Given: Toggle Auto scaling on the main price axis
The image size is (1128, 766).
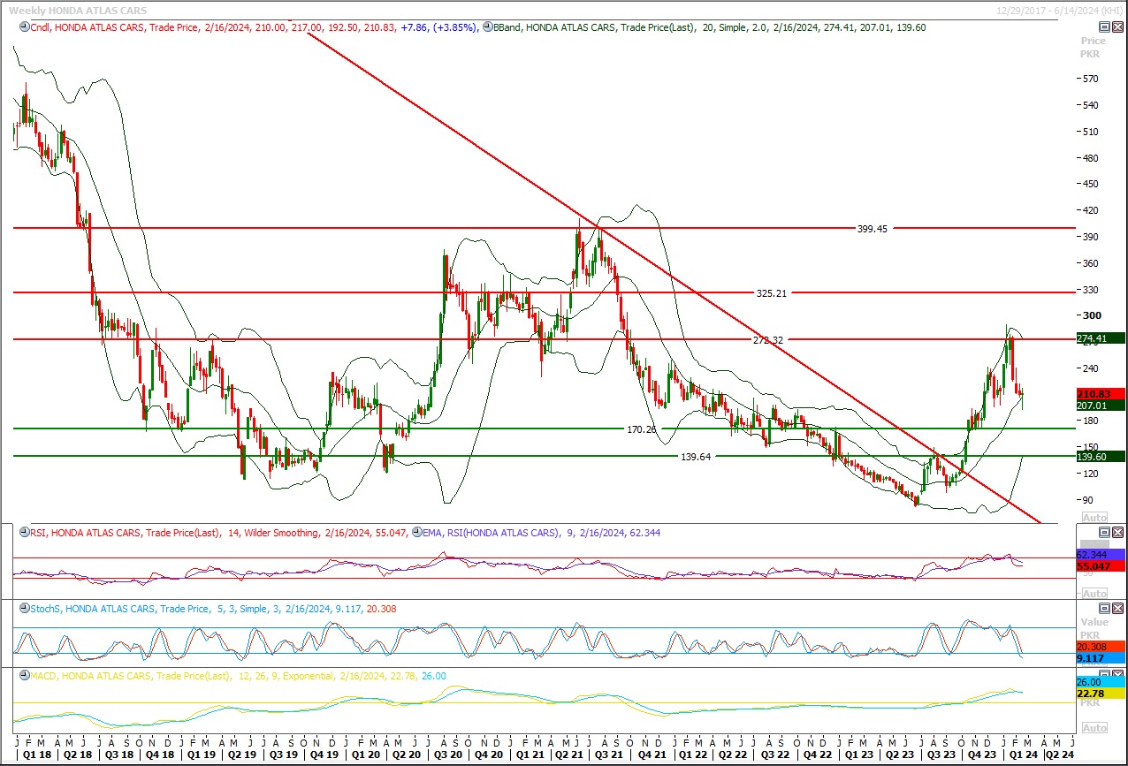Looking at the screenshot, I should coord(1094,518).
